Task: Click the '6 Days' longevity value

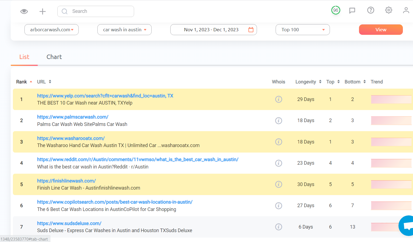Action: (306, 227)
